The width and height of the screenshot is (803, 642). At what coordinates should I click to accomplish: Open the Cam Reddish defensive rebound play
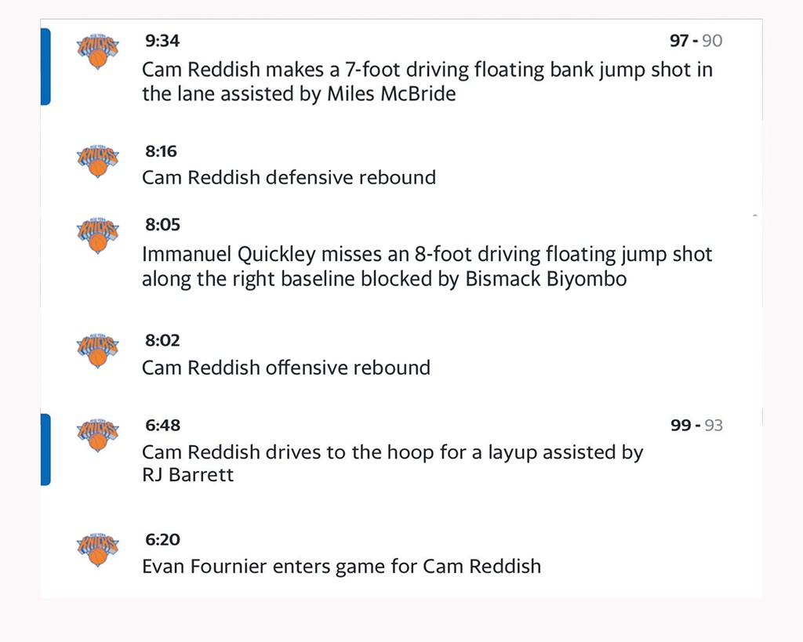coord(289,177)
